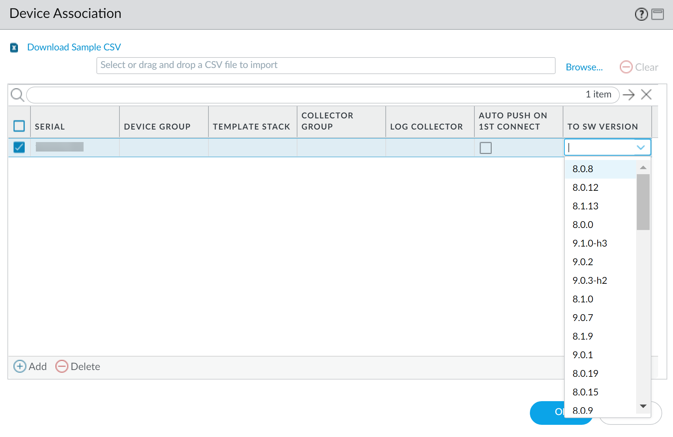
Task: Click the CSV file icon
Action: (14, 48)
